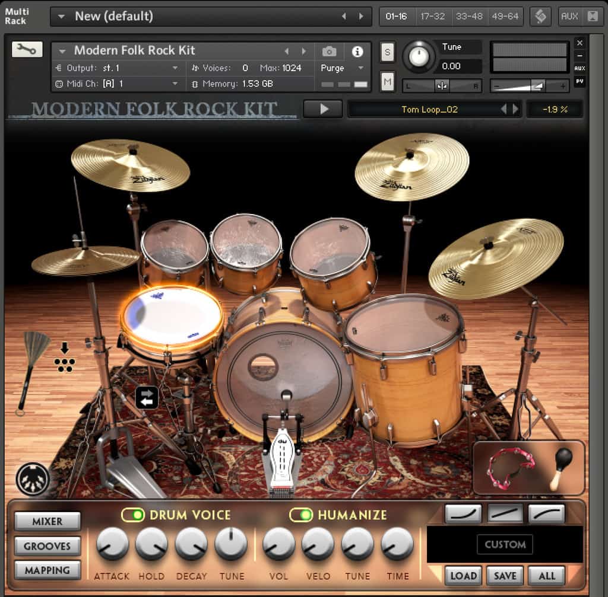Click the swap arrows icon near snare
The image size is (608, 597).
(147, 397)
